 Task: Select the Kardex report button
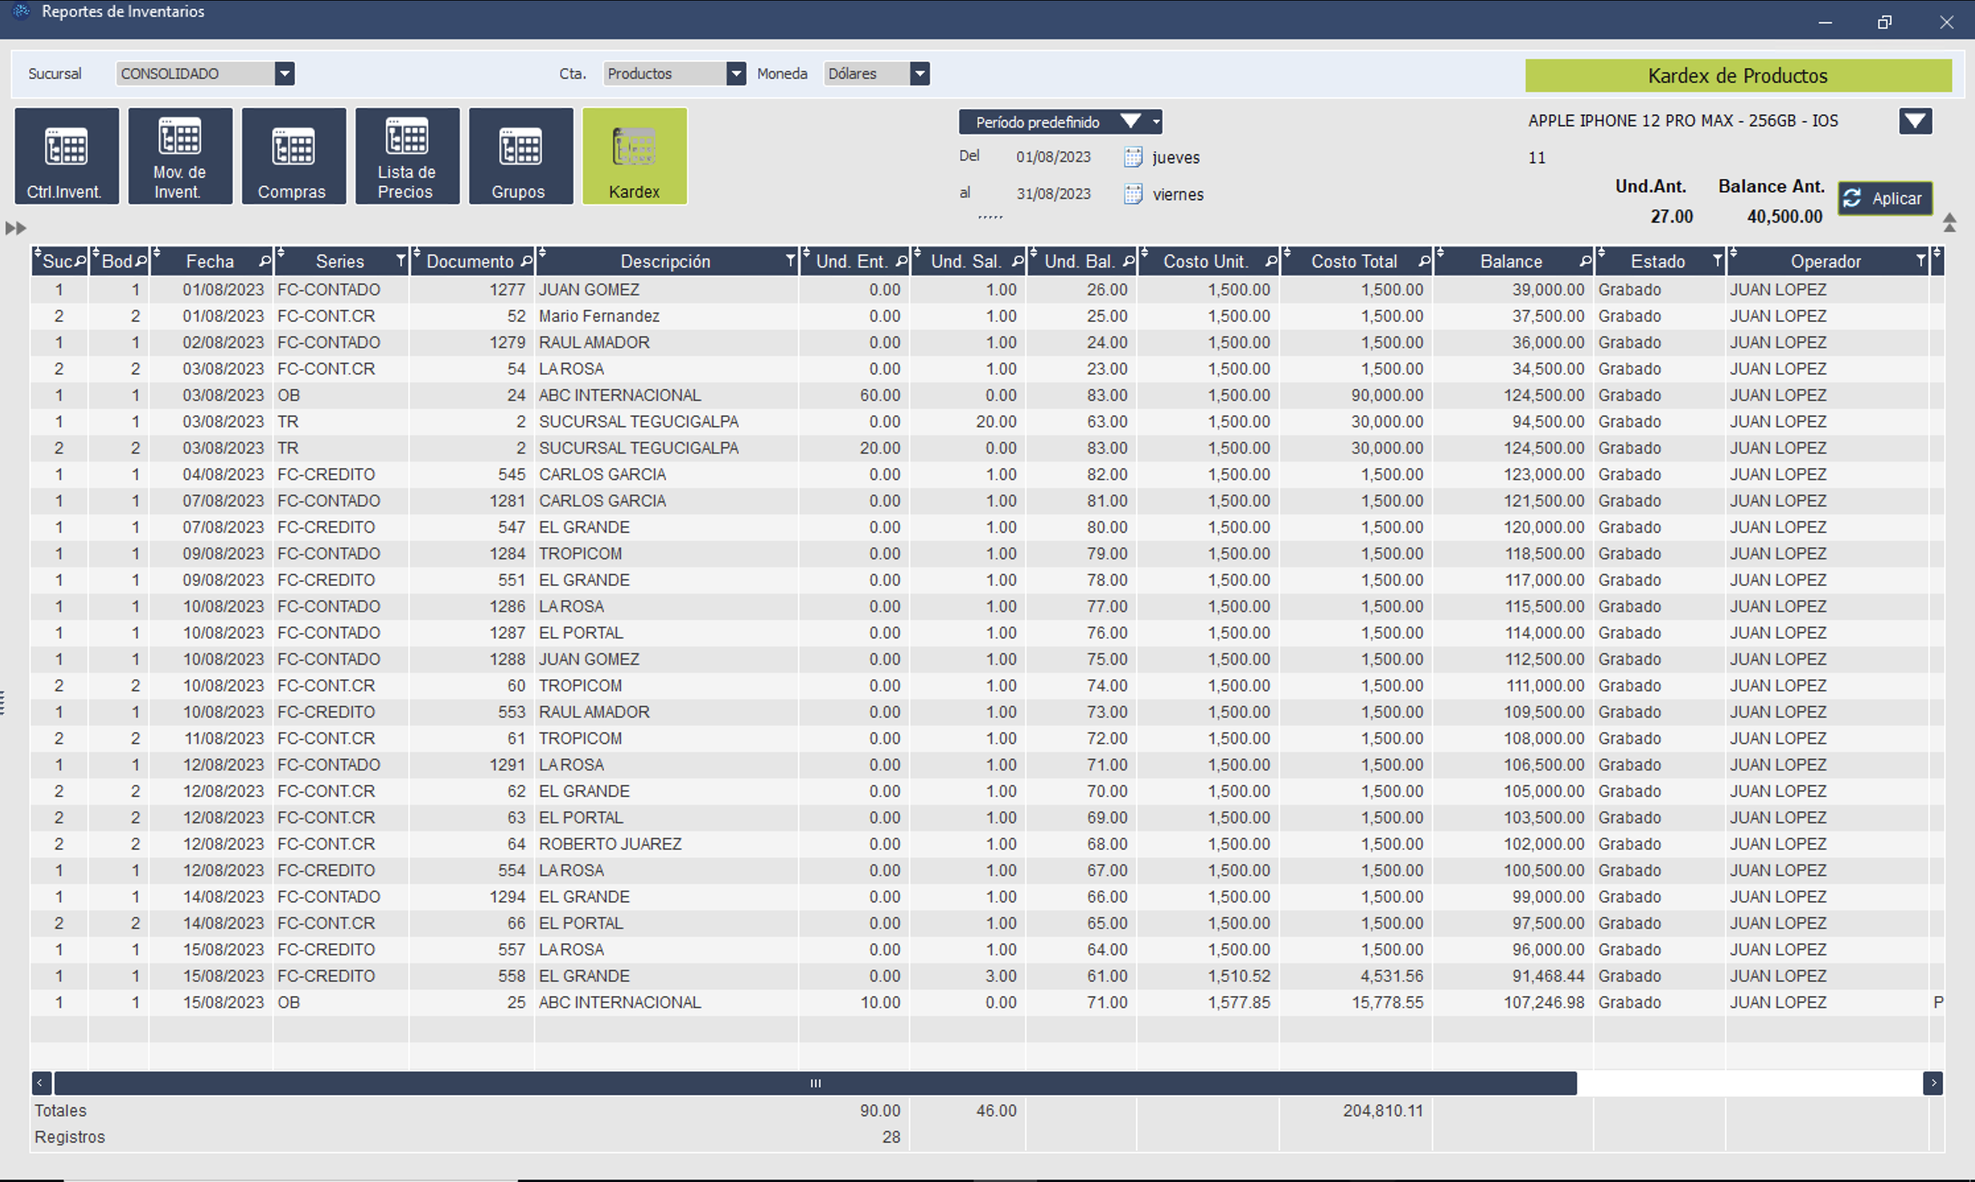point(634,156)
